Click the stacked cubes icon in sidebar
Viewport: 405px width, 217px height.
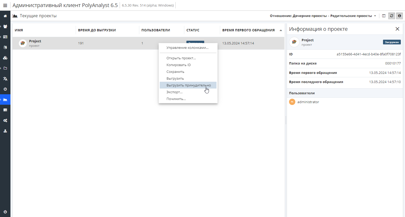[x=5, y=58]
